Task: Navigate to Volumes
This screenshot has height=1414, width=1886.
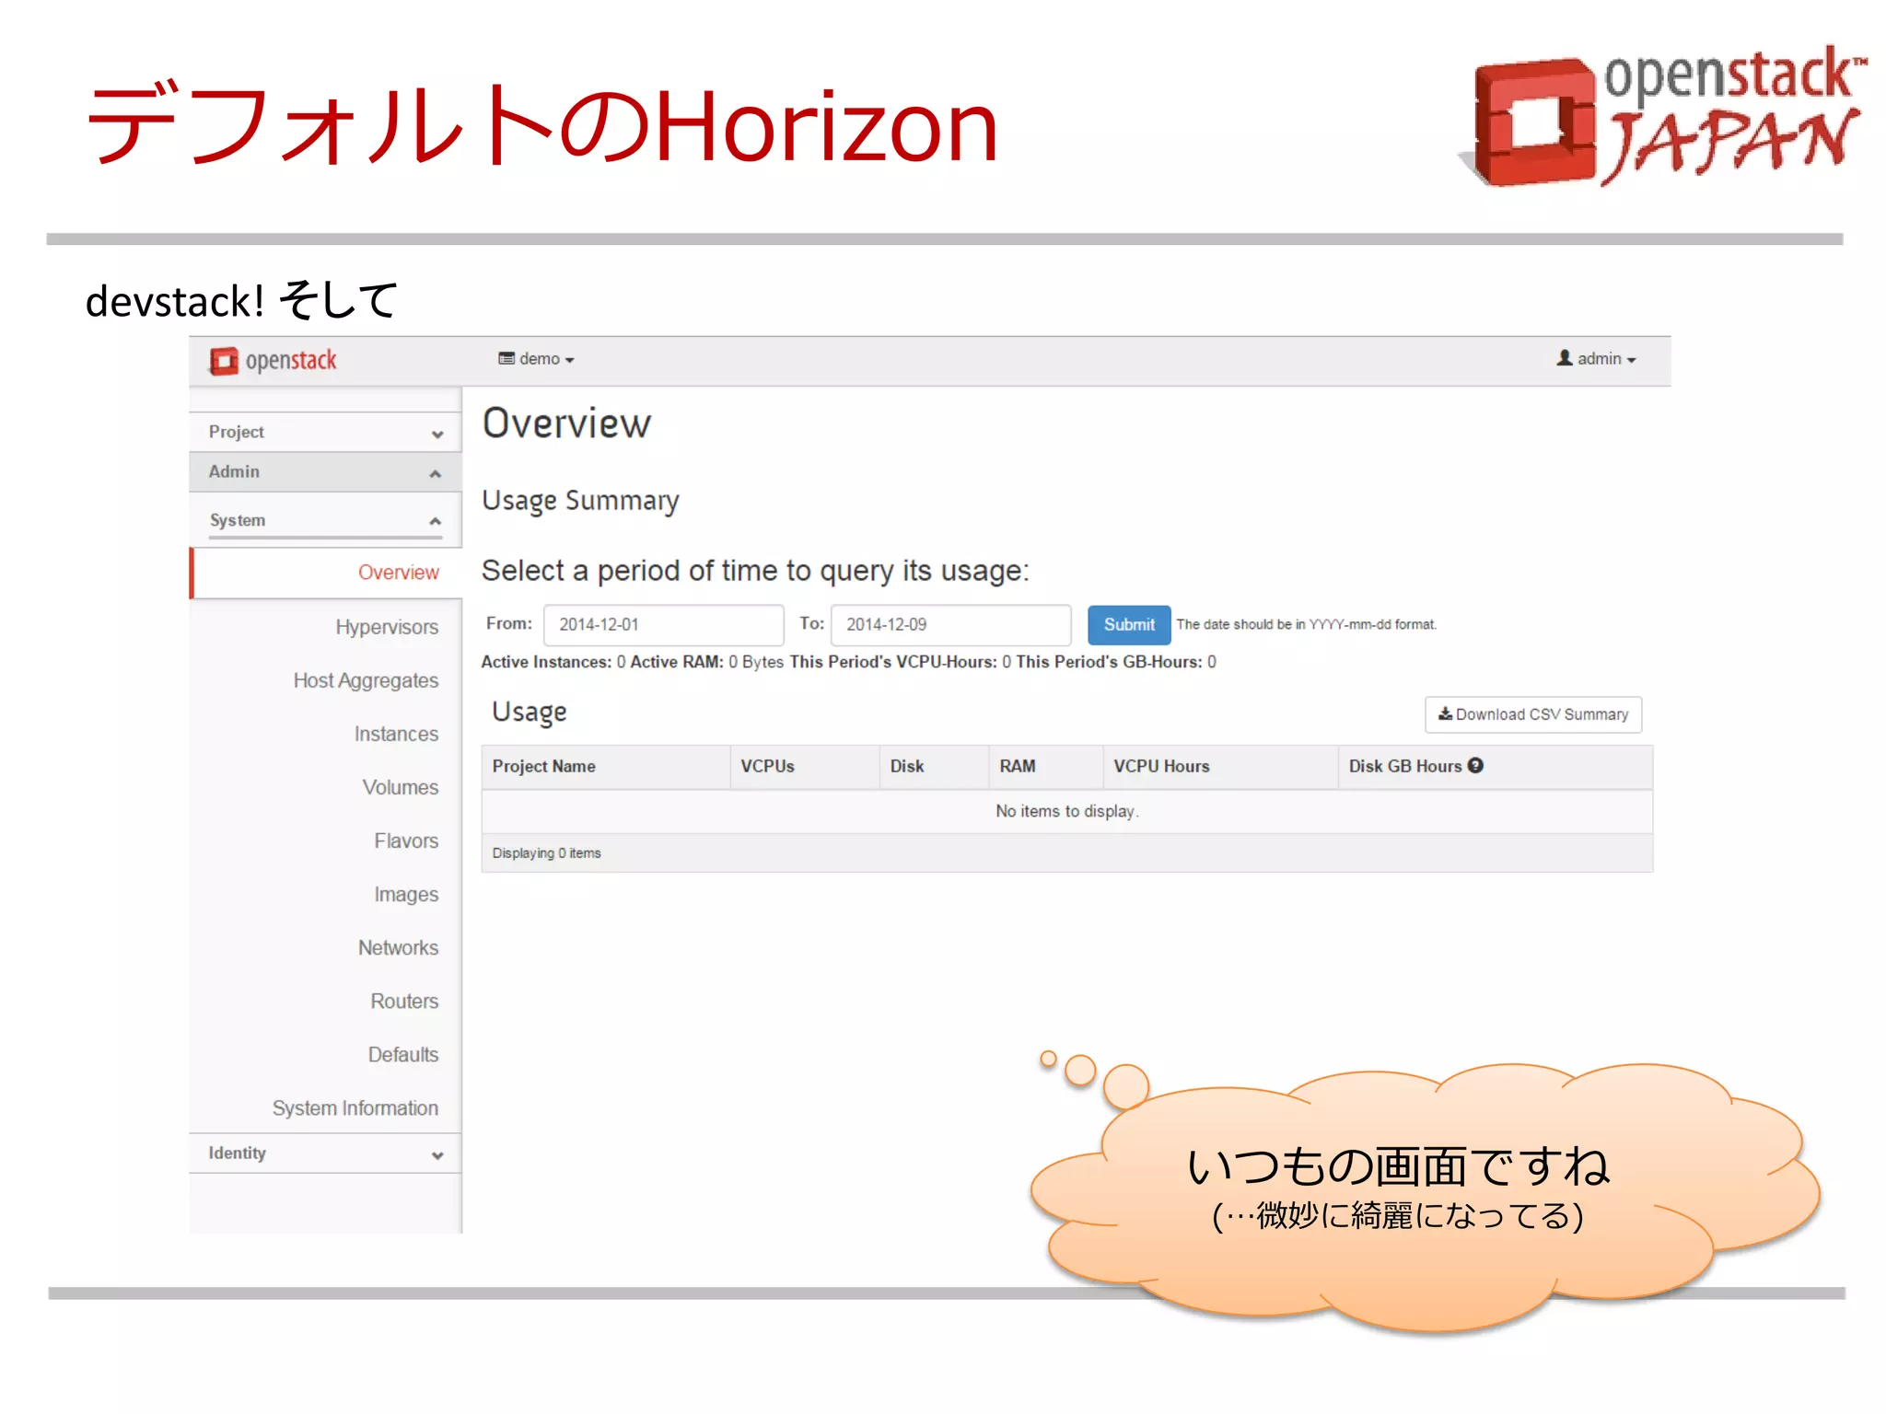Action: [400, 787]
